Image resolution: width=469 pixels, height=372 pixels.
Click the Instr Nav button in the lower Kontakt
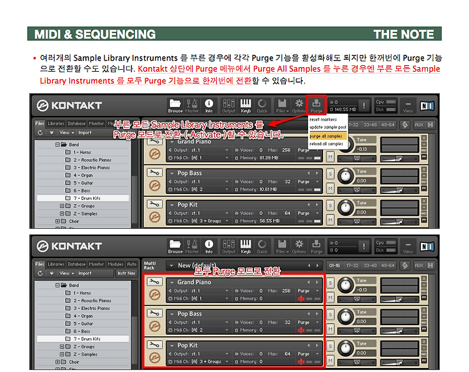pos(126,274)
